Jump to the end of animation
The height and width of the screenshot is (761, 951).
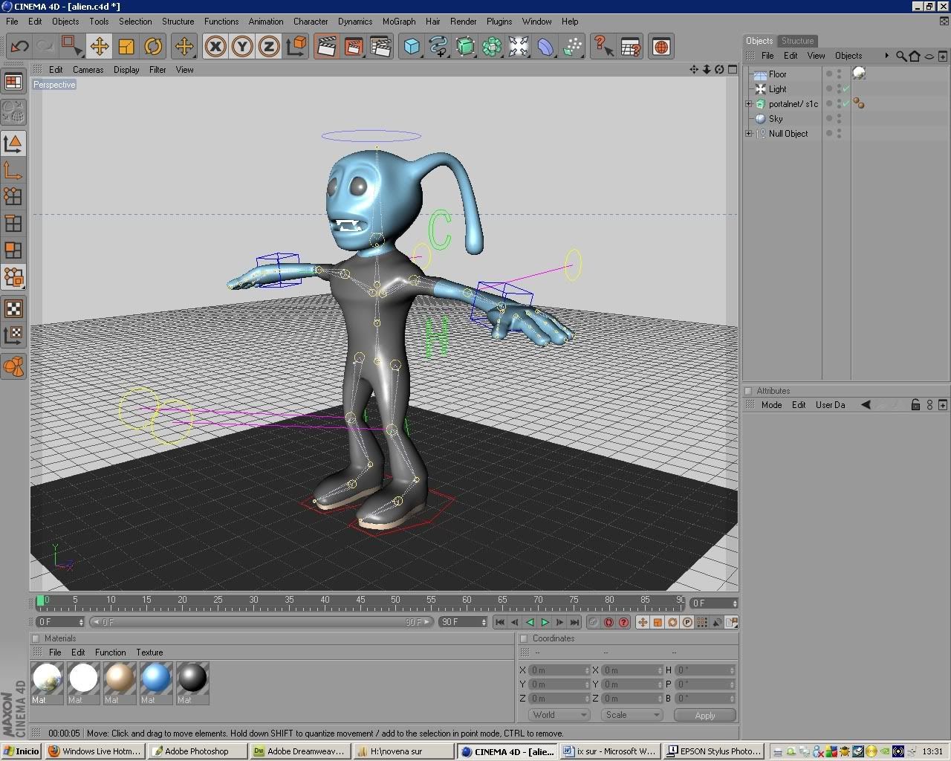point(574,622)
